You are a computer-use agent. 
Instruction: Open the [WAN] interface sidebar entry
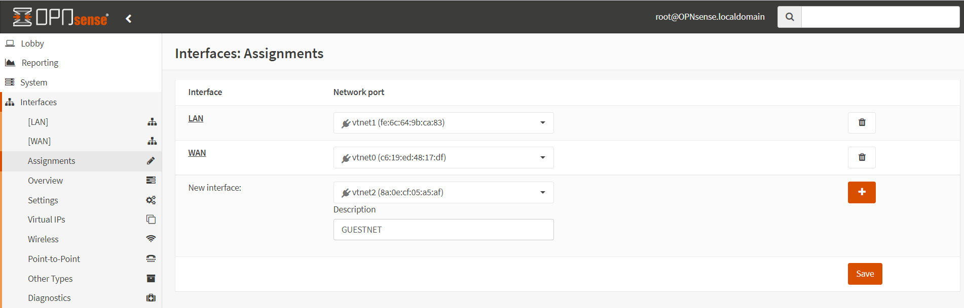coord(39,141)
